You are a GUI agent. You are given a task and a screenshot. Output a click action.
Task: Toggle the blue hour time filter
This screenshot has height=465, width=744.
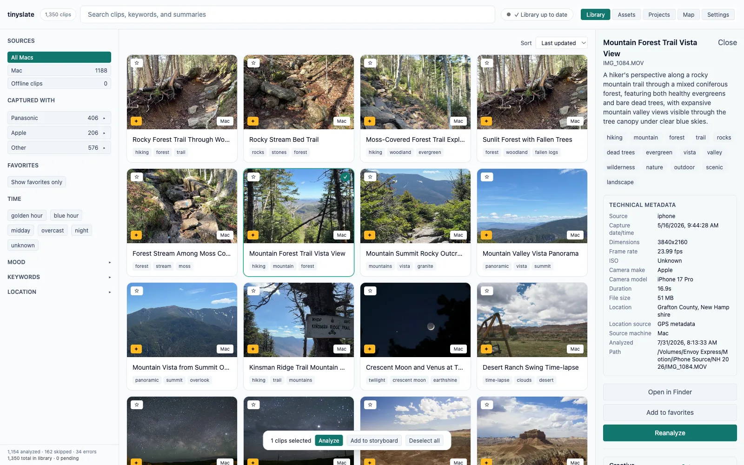pyautogui.click(x=66, y=215)
